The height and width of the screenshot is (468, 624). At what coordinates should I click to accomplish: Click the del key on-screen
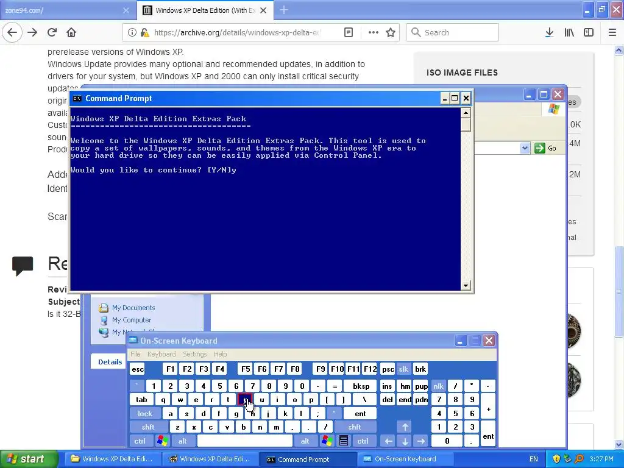pyautogui.click(x=387, y=400)
